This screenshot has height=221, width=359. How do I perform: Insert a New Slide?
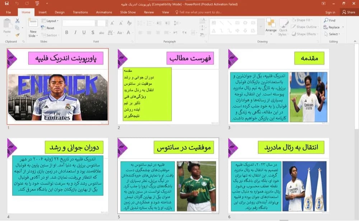pos(33,28)
